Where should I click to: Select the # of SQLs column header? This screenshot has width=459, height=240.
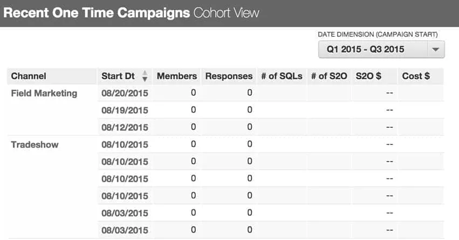[x=282, y=76]
